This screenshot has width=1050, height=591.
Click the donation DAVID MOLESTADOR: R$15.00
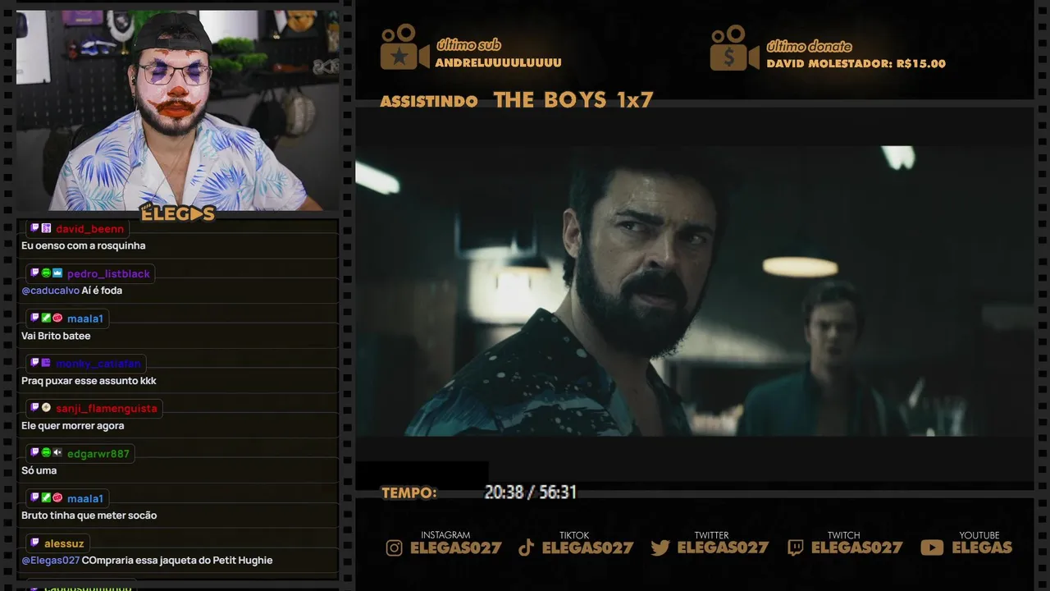click(856, 64)
